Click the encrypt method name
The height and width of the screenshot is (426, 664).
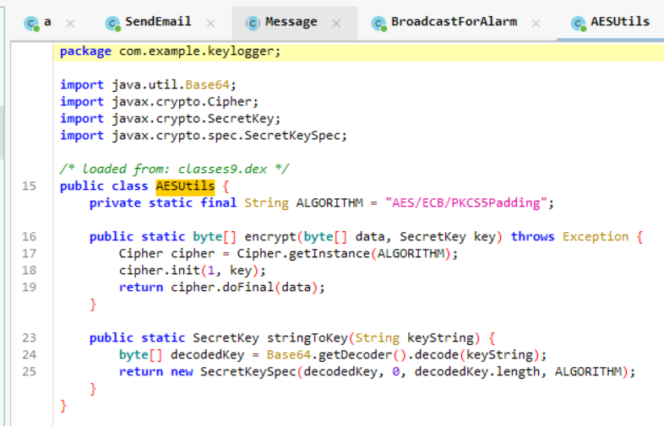coord(270,237)
